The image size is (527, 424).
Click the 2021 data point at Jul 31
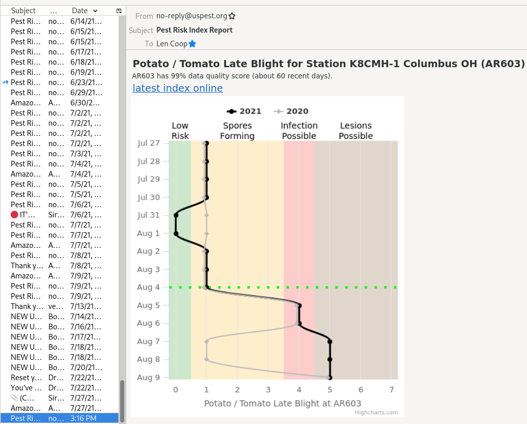click(x=176, y=215)
